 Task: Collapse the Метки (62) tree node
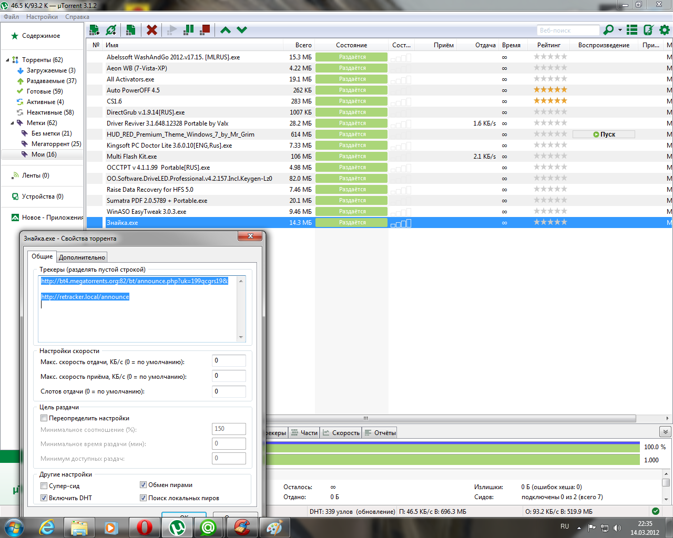point(12,123)
